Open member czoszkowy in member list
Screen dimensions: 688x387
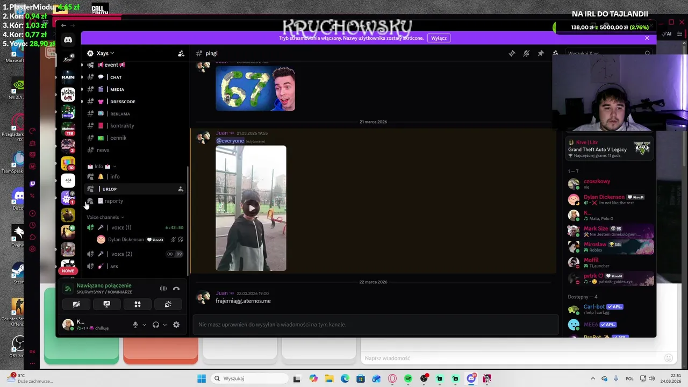pyautogui.click(x=611, y=184)
